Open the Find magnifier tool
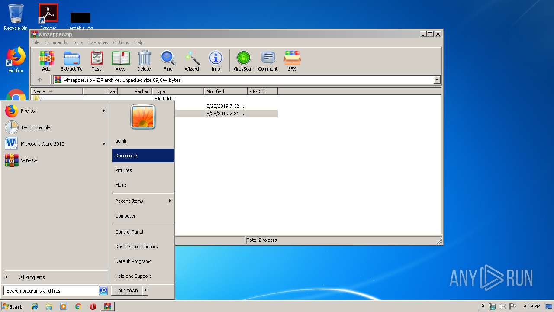 click(x=168, y=61)
